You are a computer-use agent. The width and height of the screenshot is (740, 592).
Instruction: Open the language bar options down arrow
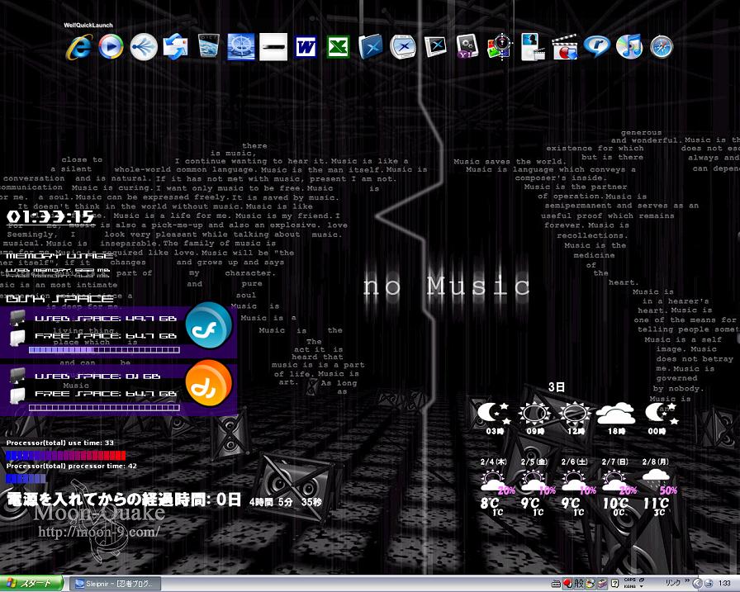[x=642, y=586]
